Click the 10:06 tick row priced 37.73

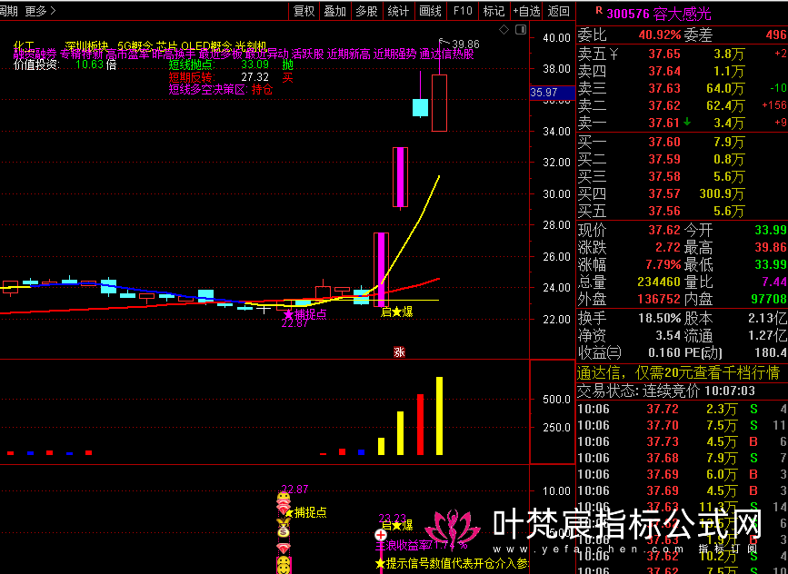[682, 441]
